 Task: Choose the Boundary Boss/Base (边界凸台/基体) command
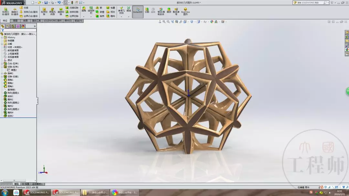[29, 16]
